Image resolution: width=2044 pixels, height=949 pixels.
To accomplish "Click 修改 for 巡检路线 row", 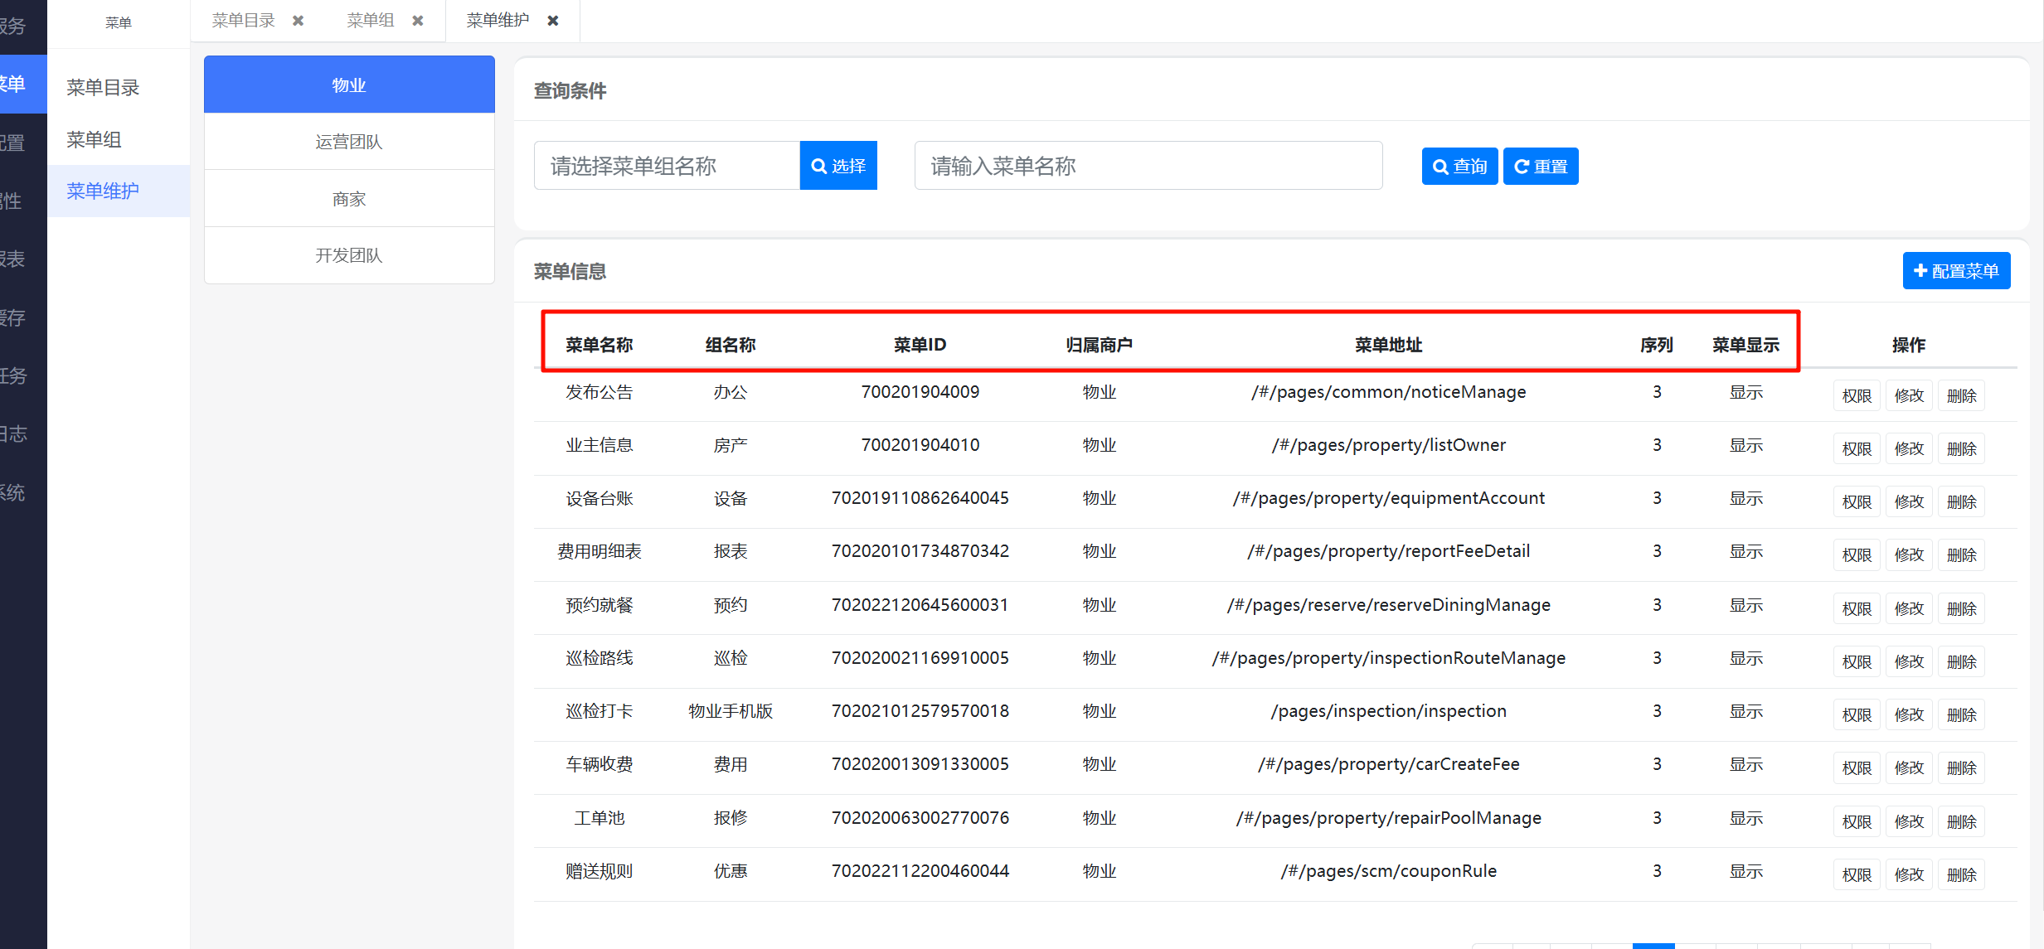I will click(1909, 662).
